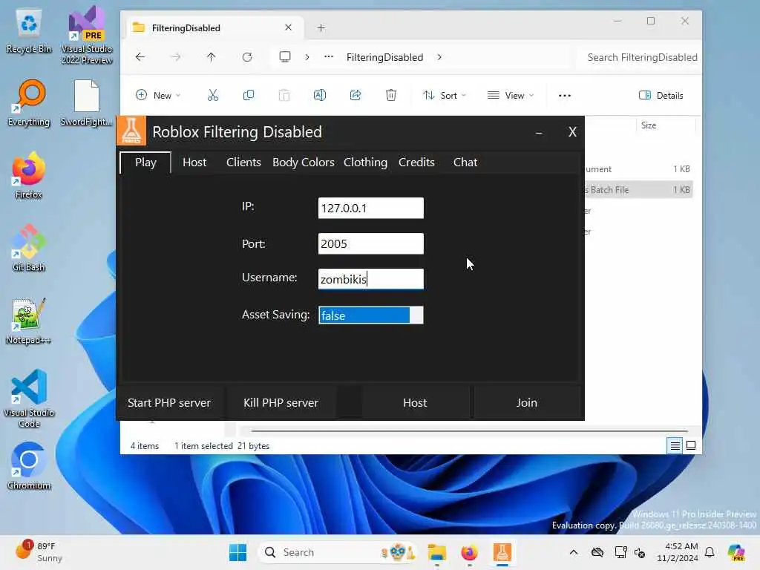Click the Username field showing zombikis
The height and width of the screenshot is (570, 760).
[371, 279]
